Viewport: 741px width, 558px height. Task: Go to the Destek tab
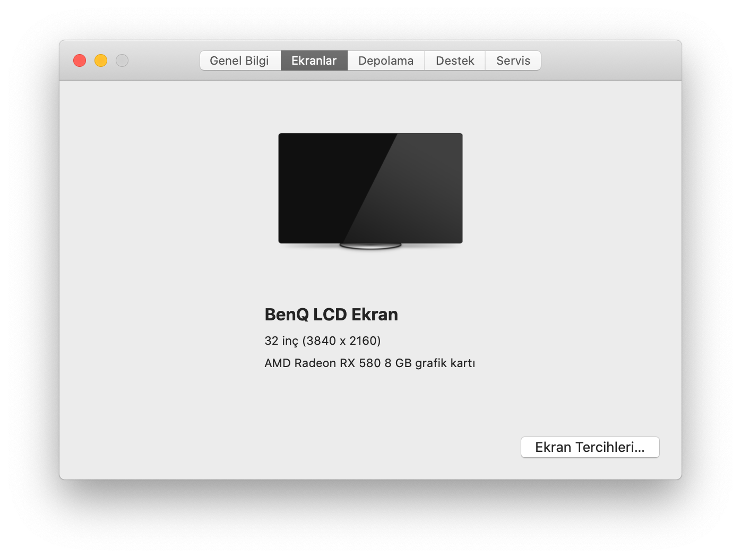455,60
